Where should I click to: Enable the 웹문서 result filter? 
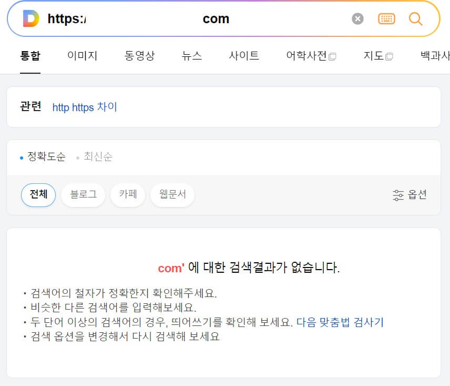172,195
